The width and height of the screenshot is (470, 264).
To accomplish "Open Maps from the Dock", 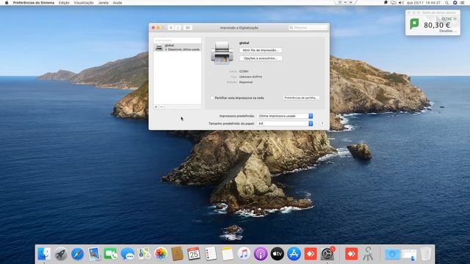I will pyautogui.click(x=144, y=254).
